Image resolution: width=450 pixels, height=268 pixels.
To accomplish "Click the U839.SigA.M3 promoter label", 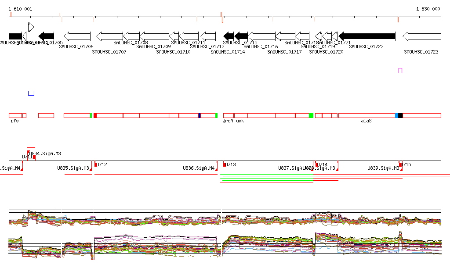I will pos(383,168).
